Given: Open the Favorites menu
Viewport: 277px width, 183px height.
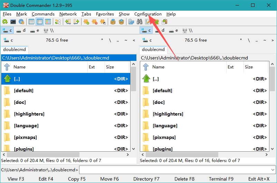Looking at the screenshot, I should pos(105,14).
